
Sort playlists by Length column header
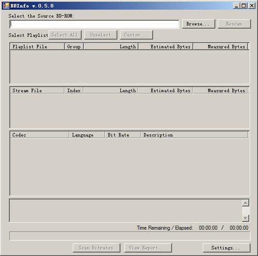click(110, 46)
